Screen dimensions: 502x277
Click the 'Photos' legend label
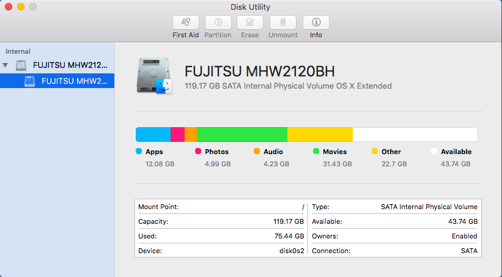[216, 152]
